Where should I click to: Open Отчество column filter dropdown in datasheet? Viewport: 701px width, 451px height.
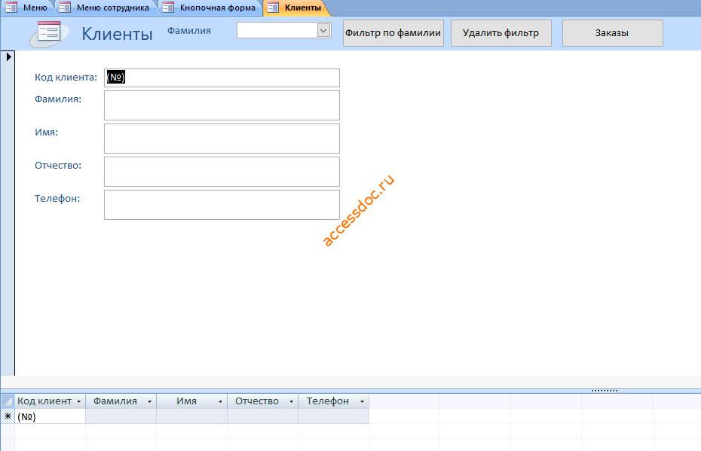[291, 401]
